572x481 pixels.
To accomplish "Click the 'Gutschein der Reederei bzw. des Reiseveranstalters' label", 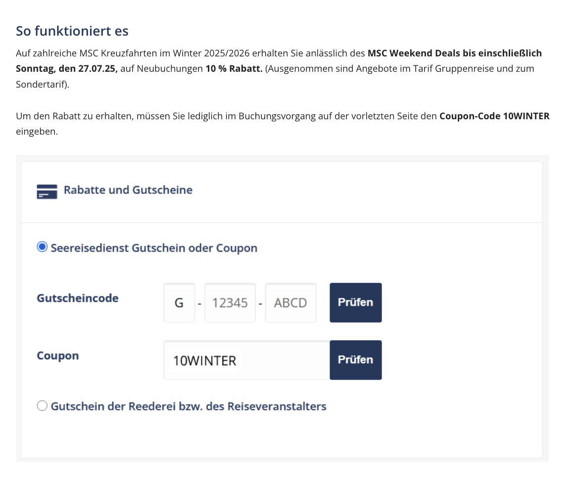I will [x=189, y=406].
